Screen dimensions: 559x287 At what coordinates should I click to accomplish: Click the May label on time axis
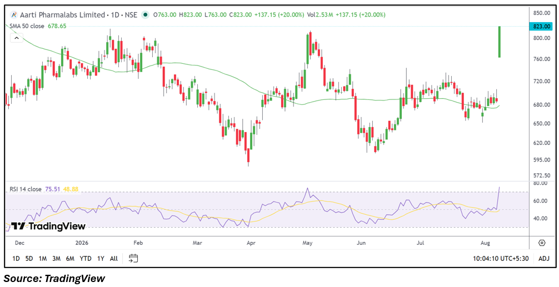pos(307,243)
